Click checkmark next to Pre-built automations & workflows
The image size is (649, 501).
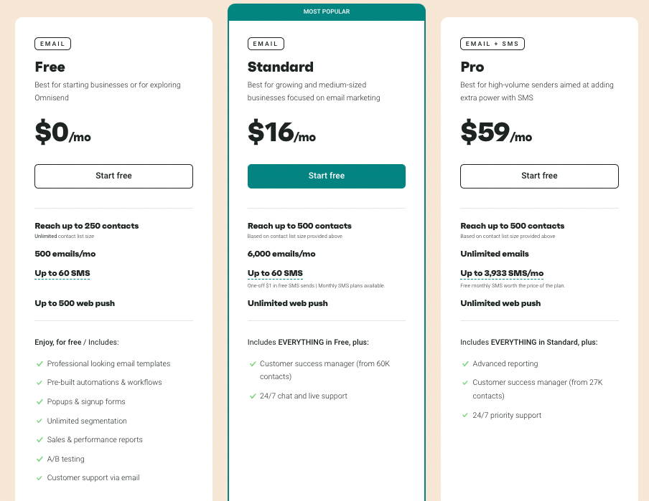(39, 383)
